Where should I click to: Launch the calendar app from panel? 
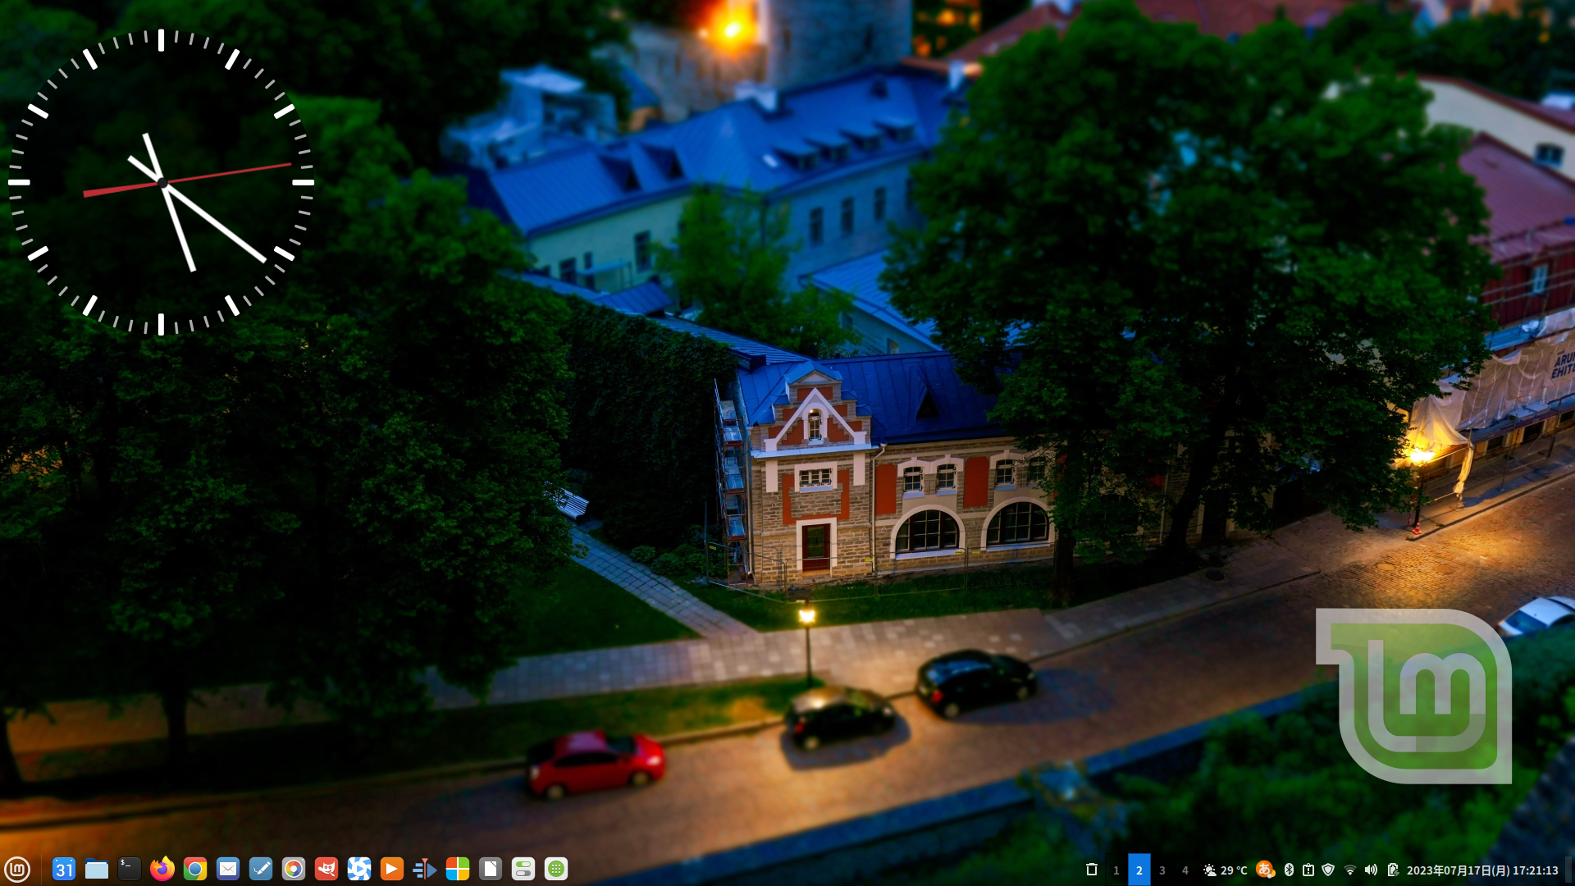pos(64,869)
